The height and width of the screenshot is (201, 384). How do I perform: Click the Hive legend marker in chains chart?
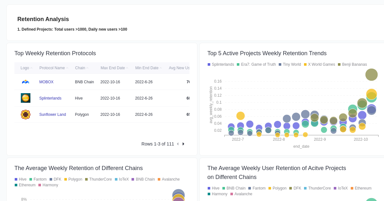[x=16, y=179]
